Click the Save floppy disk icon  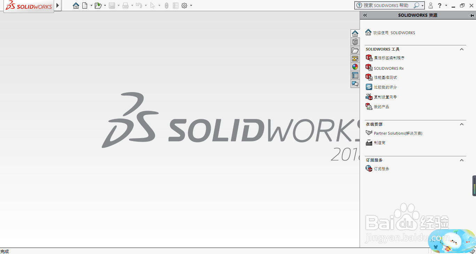click(112, 6)
